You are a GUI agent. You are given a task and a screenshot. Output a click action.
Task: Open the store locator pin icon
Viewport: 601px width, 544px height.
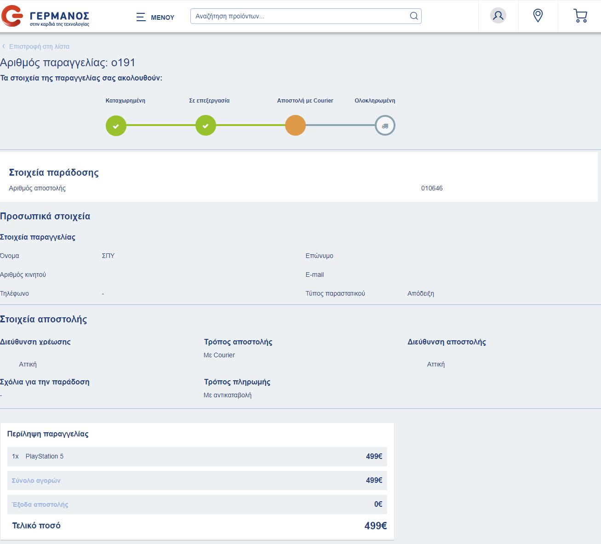click(x=538, y=16)
